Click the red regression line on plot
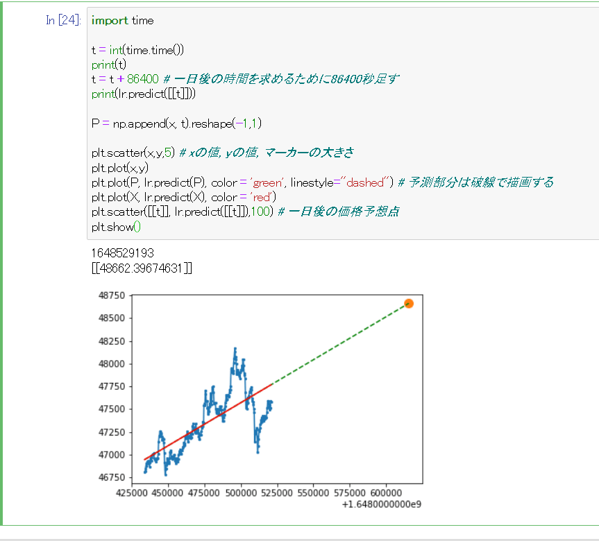599x541 pixels. pyautogui.click(x=208, y=422)
